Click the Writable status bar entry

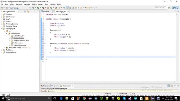click(108, 94)
